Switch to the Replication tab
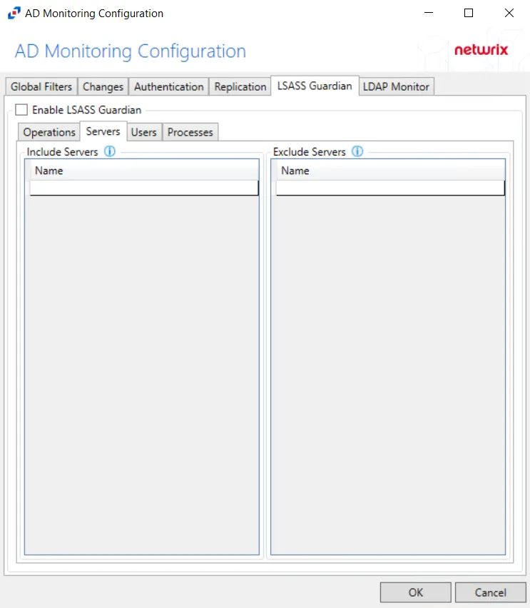This screenshot has height=608, width=530. [240, 86]
